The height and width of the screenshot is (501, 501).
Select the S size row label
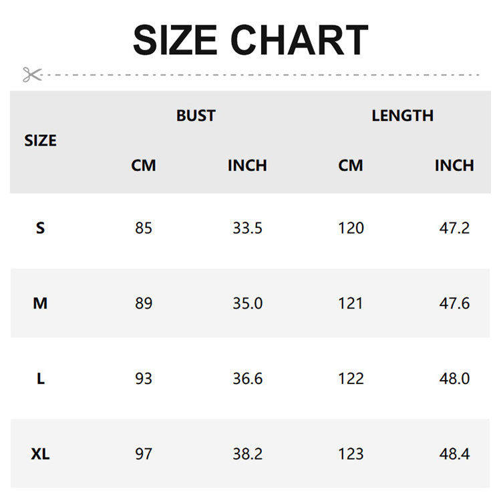coord(40,228)
